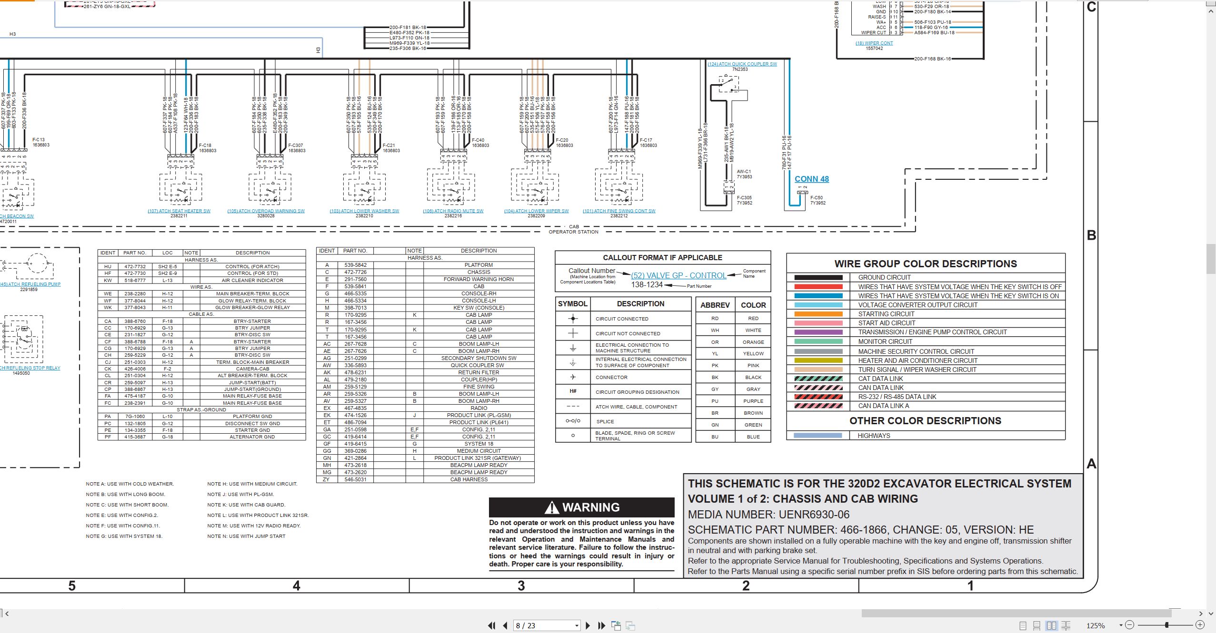Open the (52) VALVE GP - CONTROL link
1216x633 pixels.
point(678,275)
